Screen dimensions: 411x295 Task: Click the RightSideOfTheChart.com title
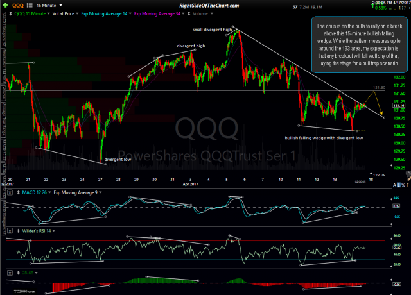coord(209,6)
